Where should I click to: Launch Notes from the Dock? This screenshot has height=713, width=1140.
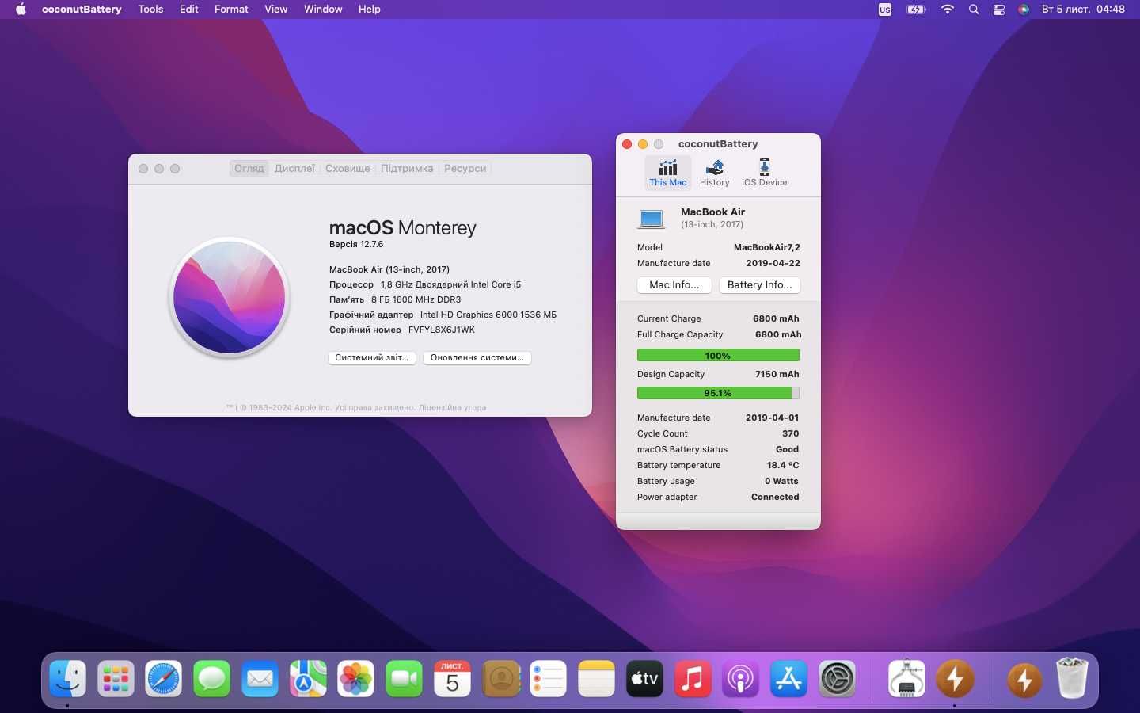(x=596, y=679)
